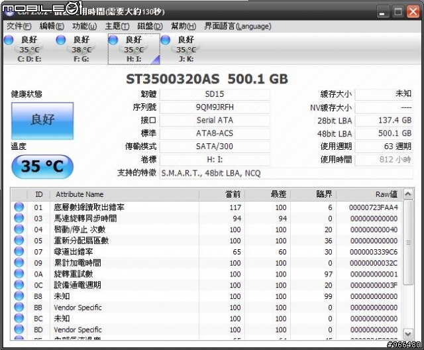Screen dimensions: 424x350
Task: Click the attribute list scrollbar thumb
Action: click(x=408, y=243)
